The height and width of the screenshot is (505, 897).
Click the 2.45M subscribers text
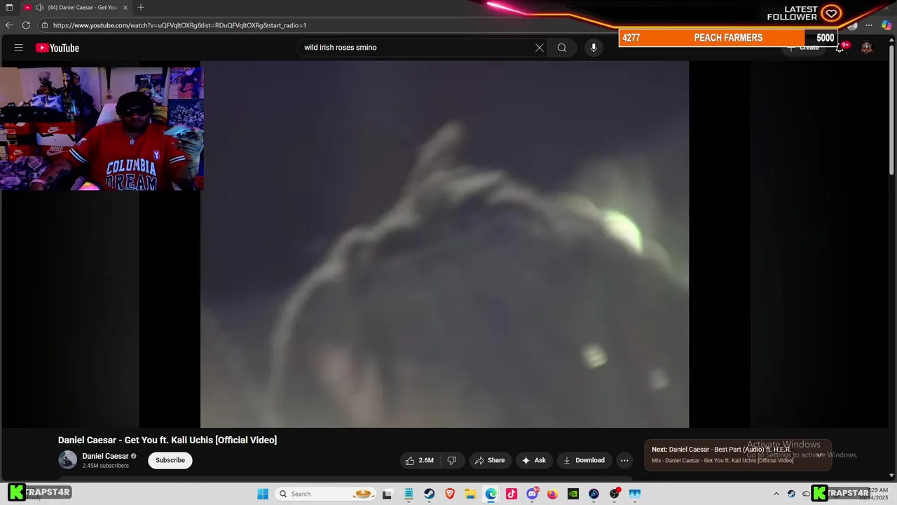click(x=105, y=466)
